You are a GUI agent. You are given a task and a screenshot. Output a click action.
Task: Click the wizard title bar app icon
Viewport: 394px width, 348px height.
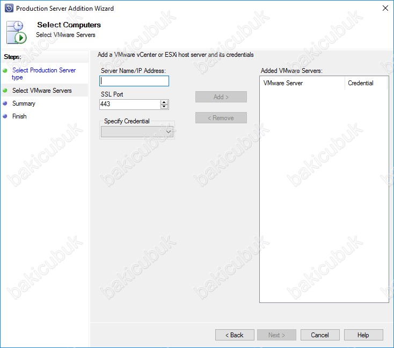[x=9, y=8]
